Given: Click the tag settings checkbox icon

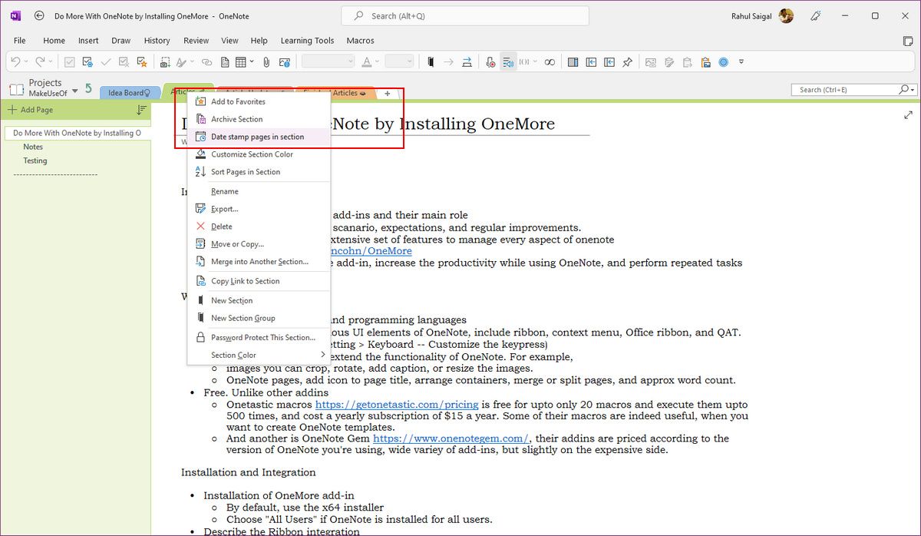Looking at the screenshot, I should pos(87,62).
